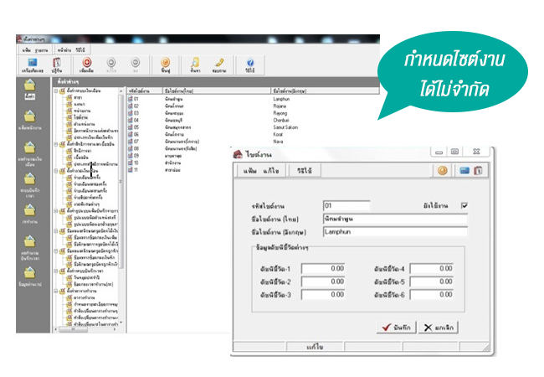Click the calendar icon in the toolbar
This screenshot has height=377, width=544.
(58, 64)
